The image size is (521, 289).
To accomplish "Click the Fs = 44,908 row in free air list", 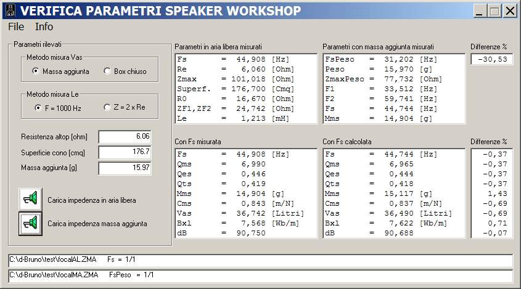I will pyautogui.click(x=246, y=59).
